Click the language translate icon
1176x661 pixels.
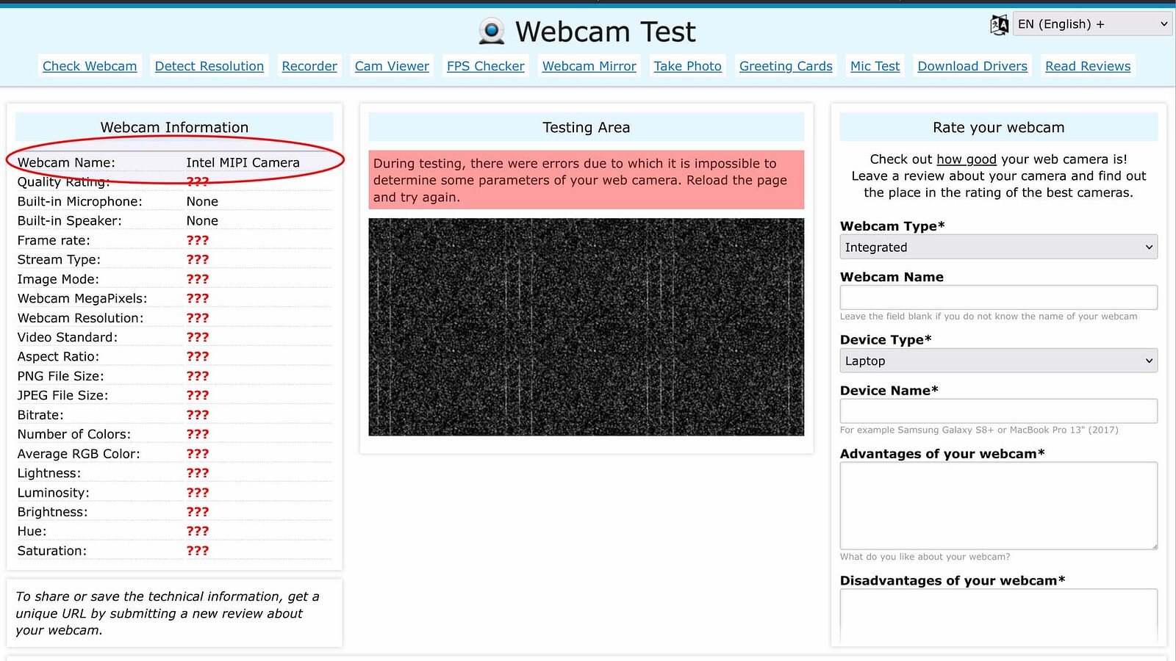(999, 25)
